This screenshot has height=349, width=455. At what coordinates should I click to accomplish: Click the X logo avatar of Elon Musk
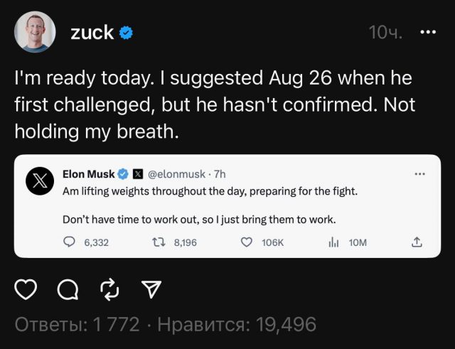point(41,181)
